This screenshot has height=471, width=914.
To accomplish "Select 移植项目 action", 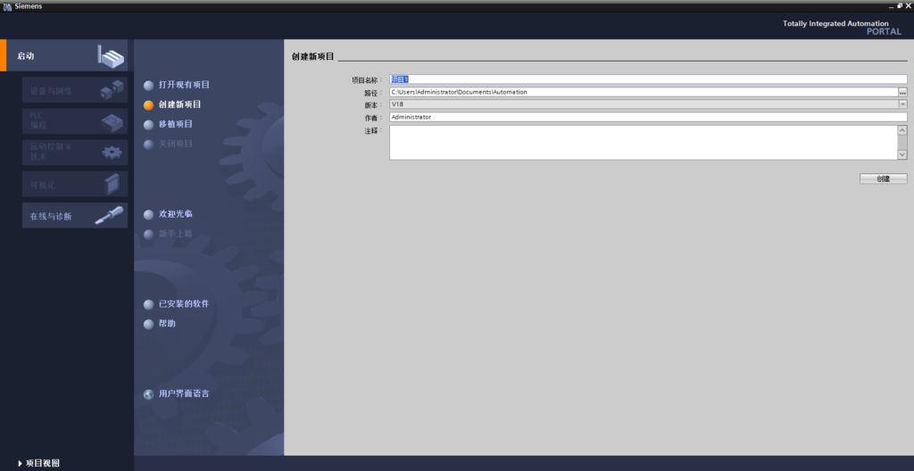I will [x=169, y=124].
